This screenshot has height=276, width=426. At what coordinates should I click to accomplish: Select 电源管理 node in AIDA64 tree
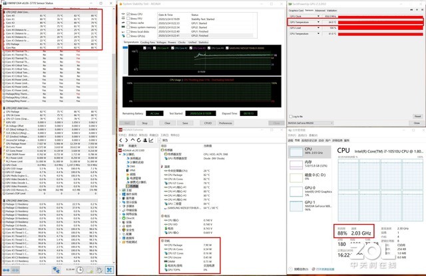pyautogui.click(x=132, y=178)
